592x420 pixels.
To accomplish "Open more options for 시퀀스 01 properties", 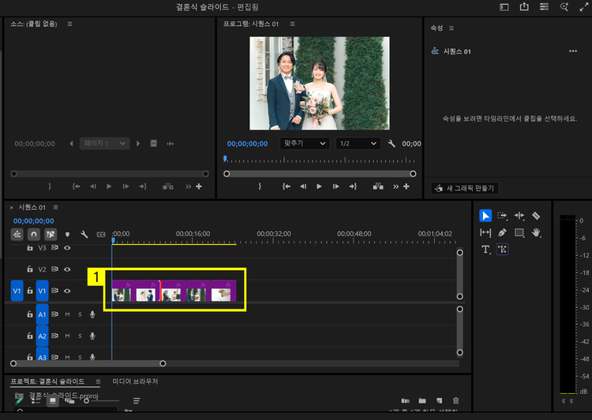I will pos(573,51).
